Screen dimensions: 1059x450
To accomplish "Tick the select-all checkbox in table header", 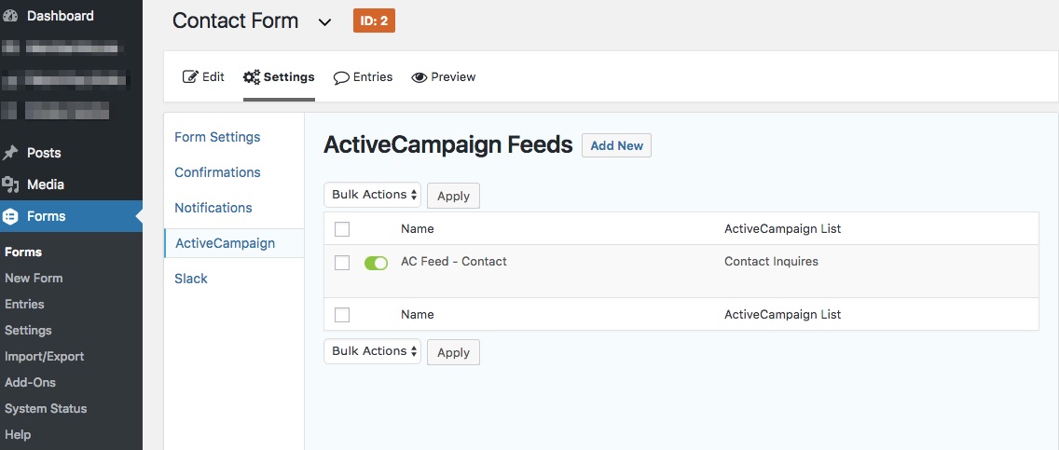I will [342, 229].
